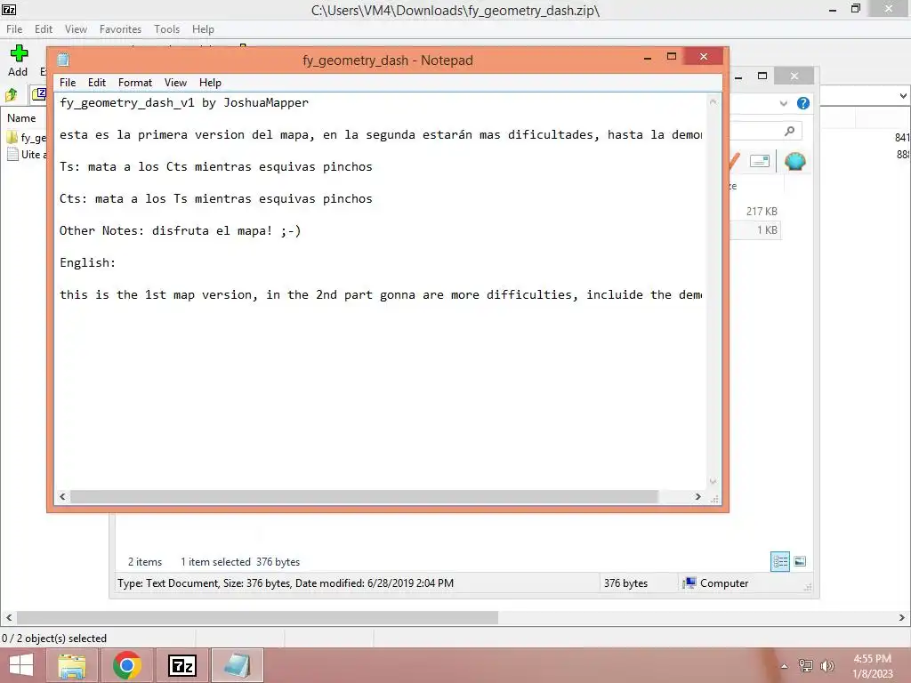
Task: Open the volume speaker icon in tray
Action: pos(826,666)
